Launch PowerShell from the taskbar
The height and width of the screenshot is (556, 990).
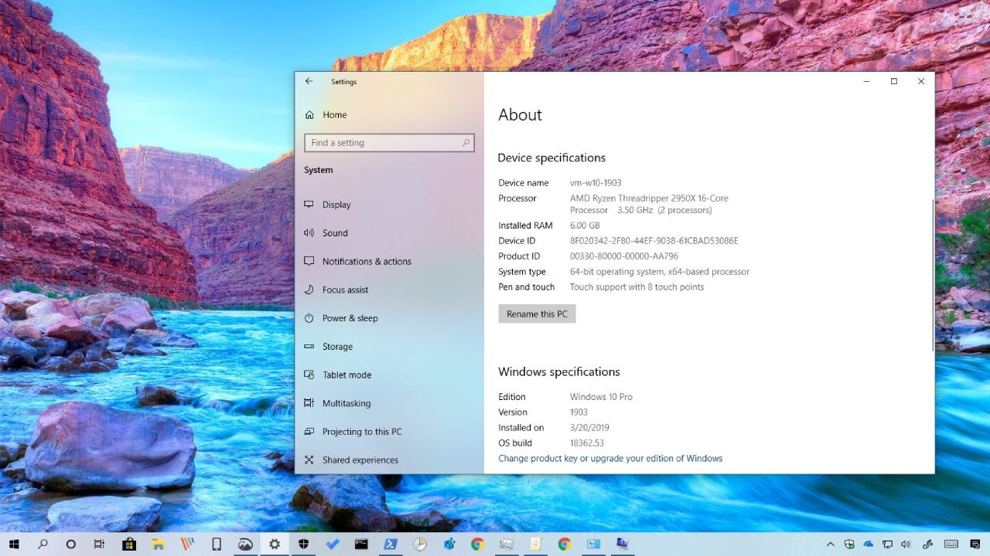click(x=391, y=544)
